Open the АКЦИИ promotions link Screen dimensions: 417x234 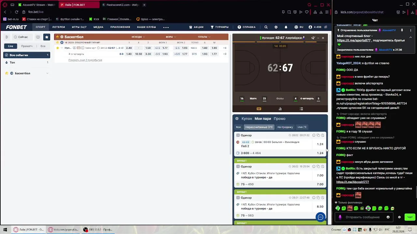tap(196, 27)
